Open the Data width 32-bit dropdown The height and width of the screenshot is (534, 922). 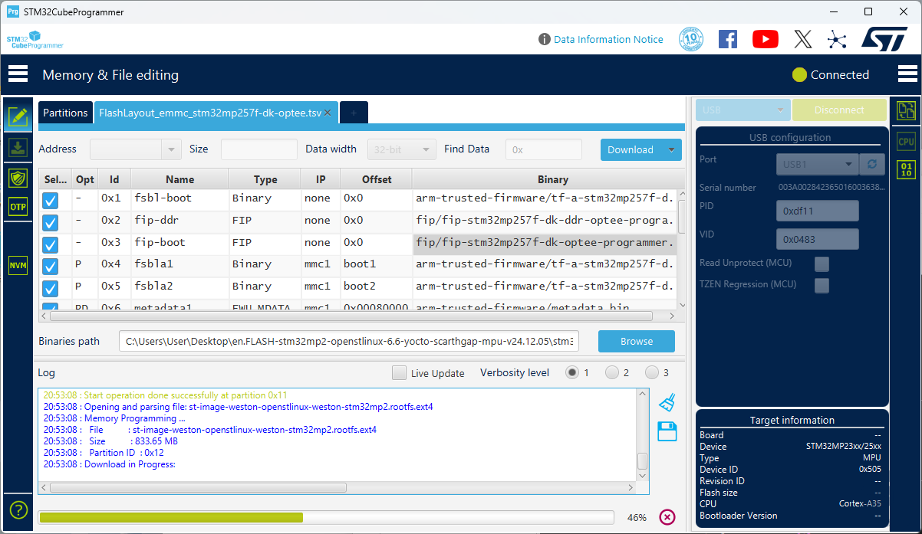(402, 149)
